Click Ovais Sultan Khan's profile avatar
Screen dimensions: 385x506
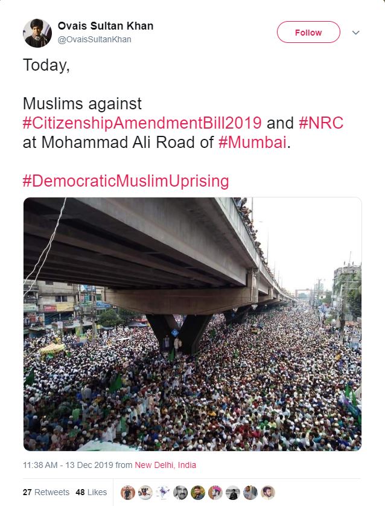(x=37, y=33)
